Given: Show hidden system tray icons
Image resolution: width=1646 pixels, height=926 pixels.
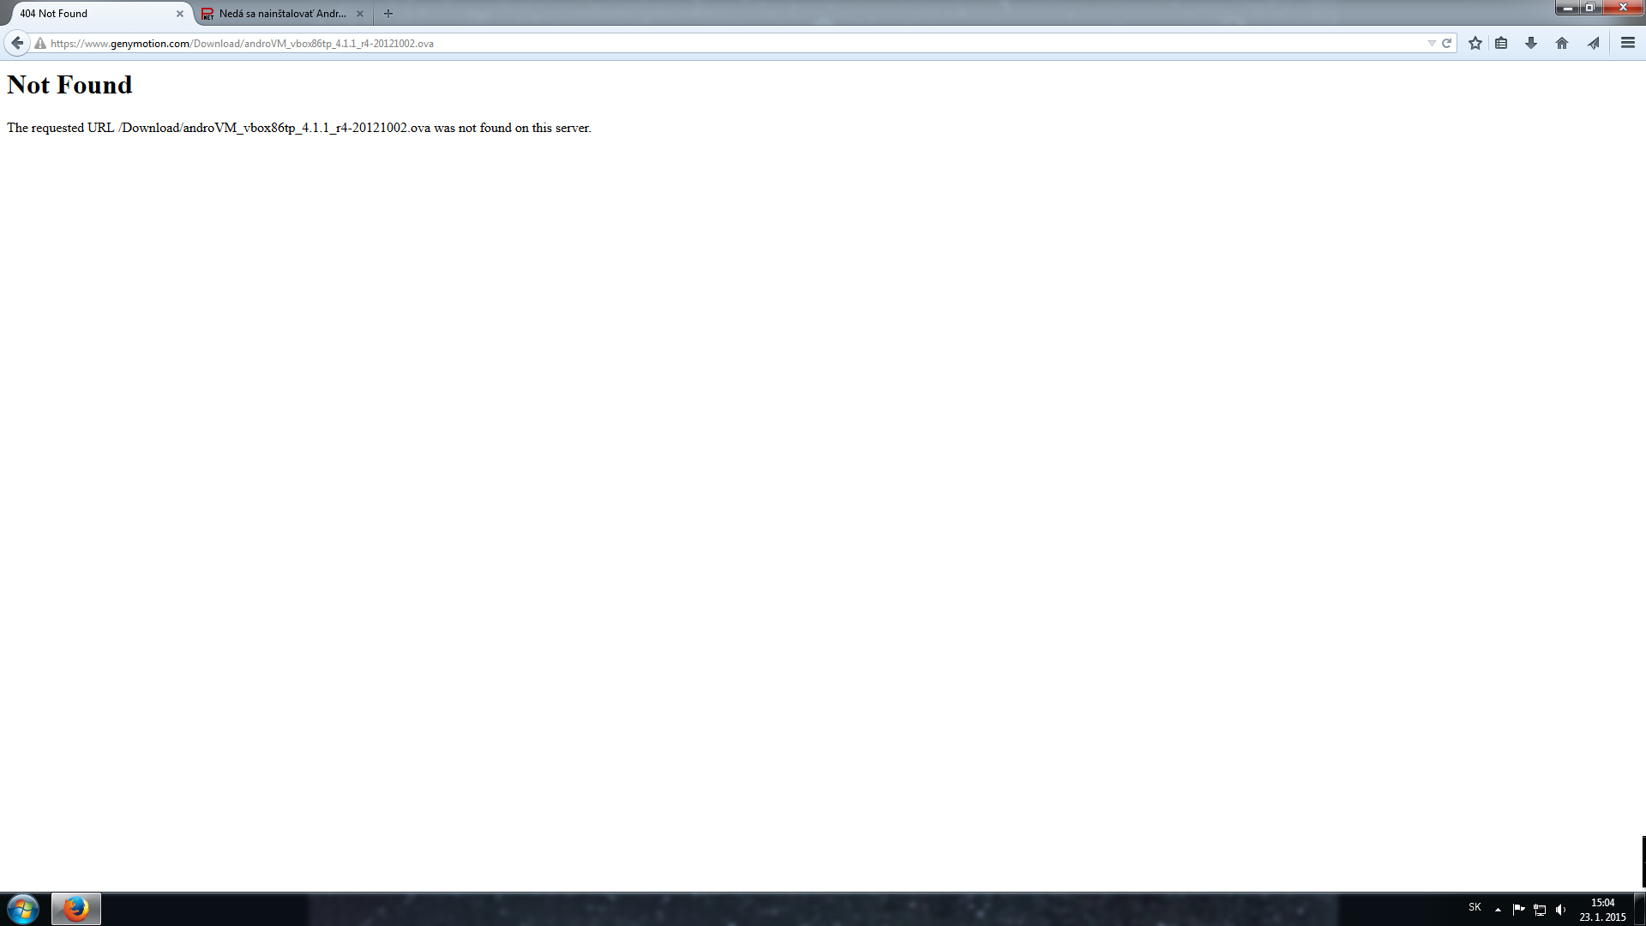Looking at the screenshot, I should click(x=1498, y=909).
